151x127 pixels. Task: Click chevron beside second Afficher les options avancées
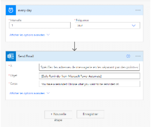pyautogui.click(x=48, y=93)
